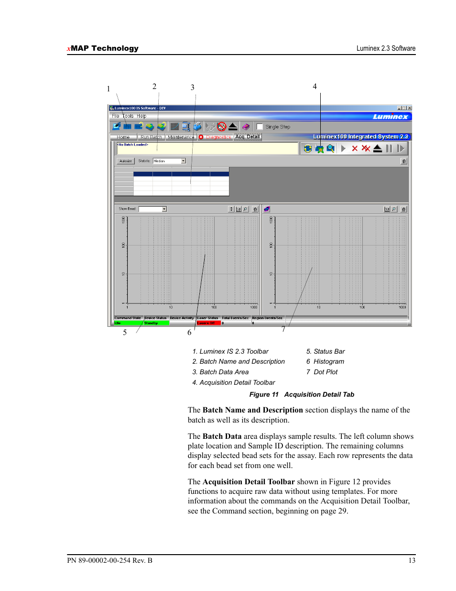This screenshot has width=456, height=591.
Task: Click the green 'Standby' device status indicator
Action: 156,323
